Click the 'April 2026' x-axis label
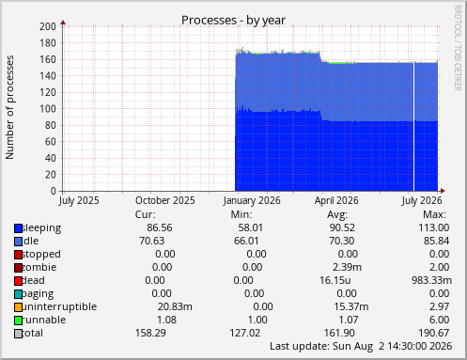 [x=336, y=201]
